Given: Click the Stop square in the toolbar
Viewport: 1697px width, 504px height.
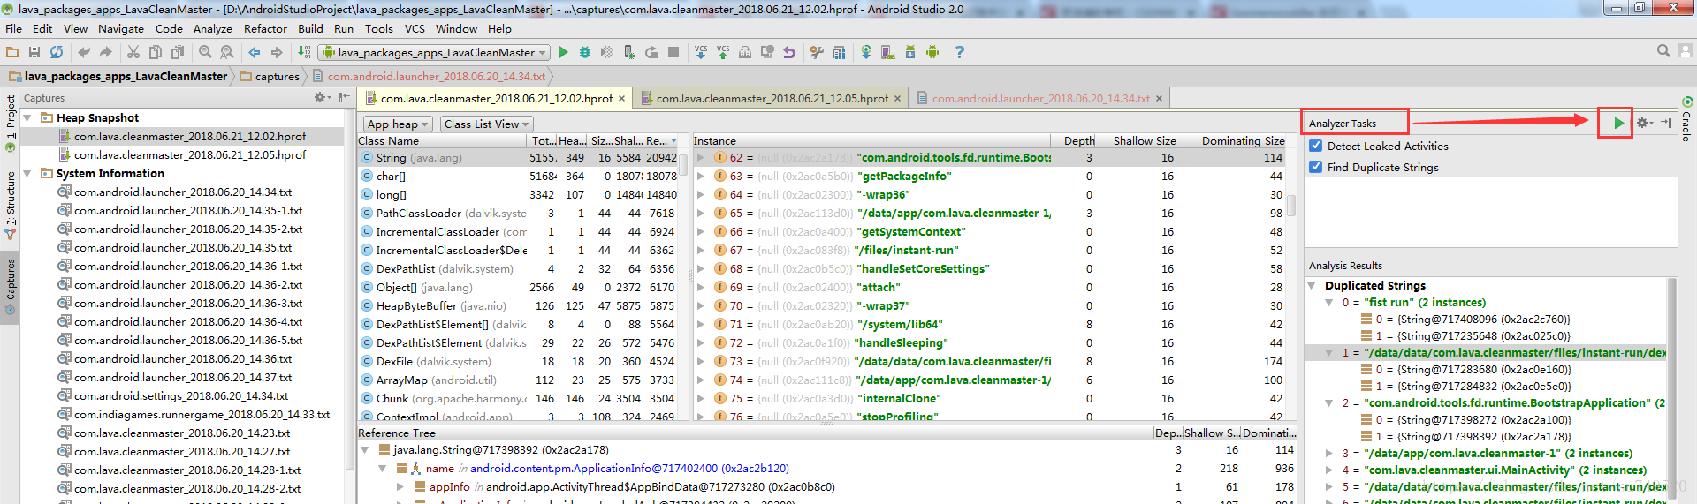Looking at the screenshot, I should [673, 52].
